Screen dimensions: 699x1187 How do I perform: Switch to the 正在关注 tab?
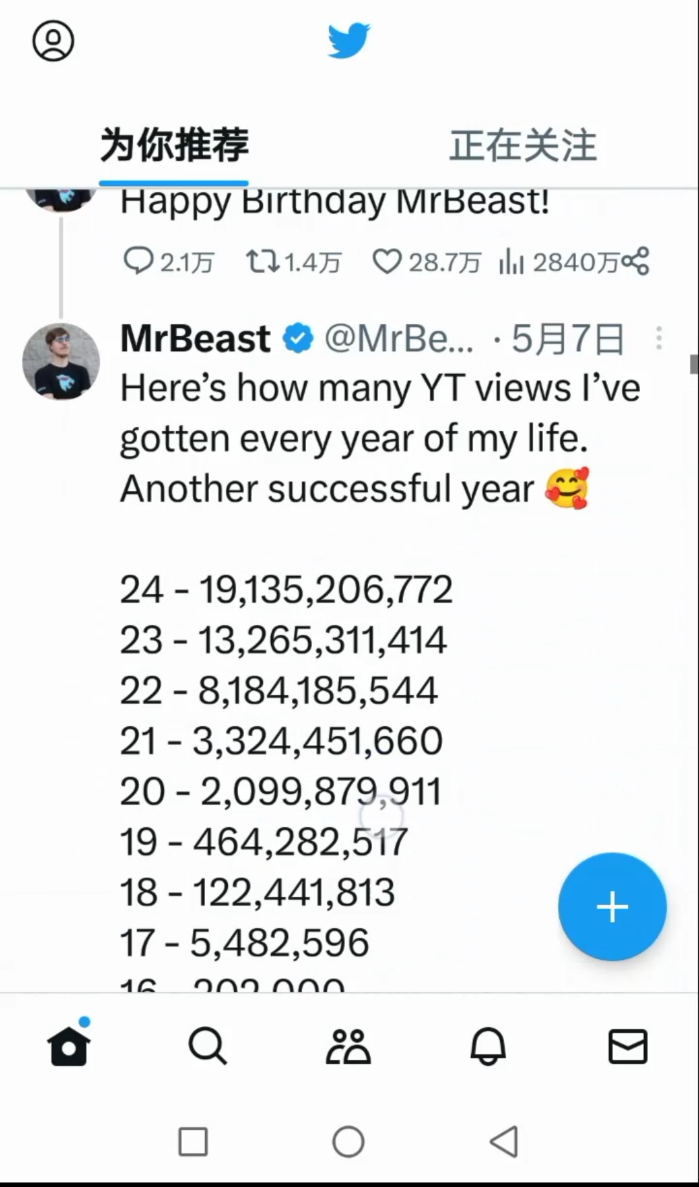click(523, 145)
